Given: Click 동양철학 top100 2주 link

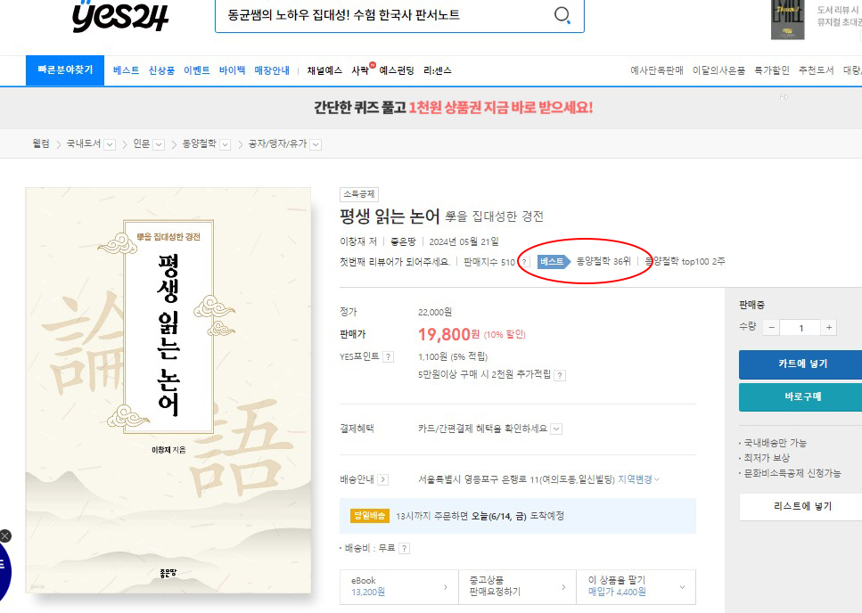Looking at the screenshot, I should 685,261.
